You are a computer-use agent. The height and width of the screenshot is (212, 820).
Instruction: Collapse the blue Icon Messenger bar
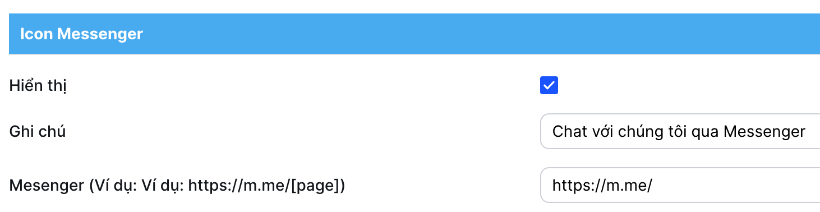click(414, 34)
